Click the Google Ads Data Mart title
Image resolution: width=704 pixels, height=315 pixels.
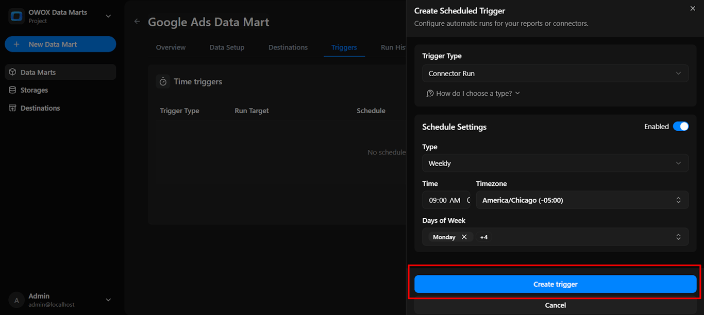208,22
